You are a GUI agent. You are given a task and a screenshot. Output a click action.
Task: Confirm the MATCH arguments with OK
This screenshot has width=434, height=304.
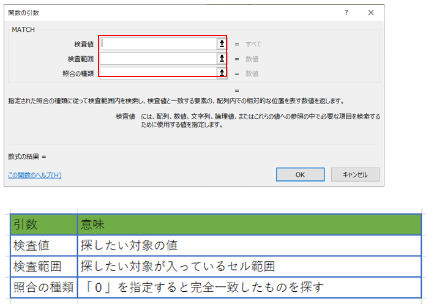[300, 174]
